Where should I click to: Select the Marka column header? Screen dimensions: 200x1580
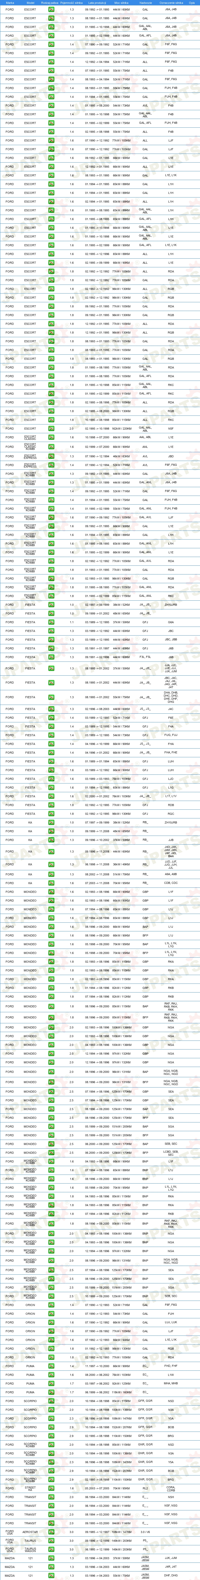tap(10, 3)
